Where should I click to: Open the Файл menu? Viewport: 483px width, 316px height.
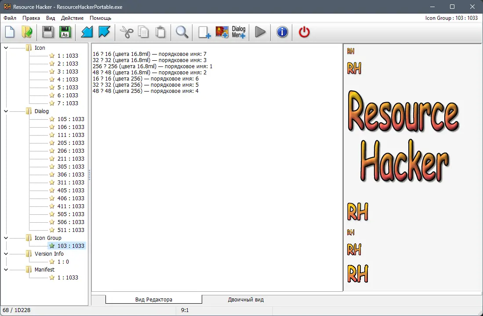coord(10,18)
